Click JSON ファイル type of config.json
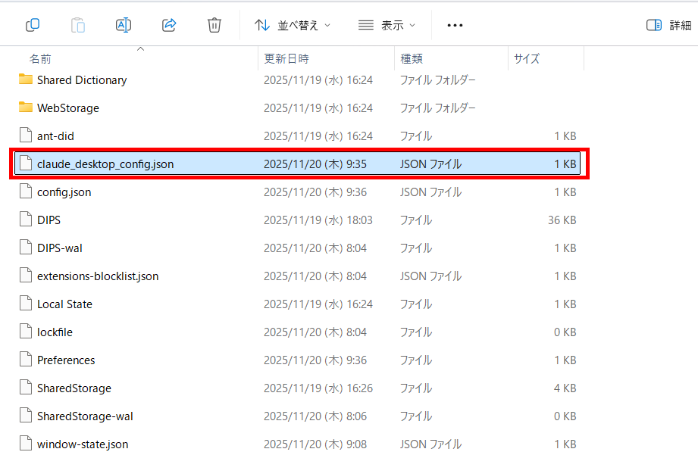 tap(430, 192)
